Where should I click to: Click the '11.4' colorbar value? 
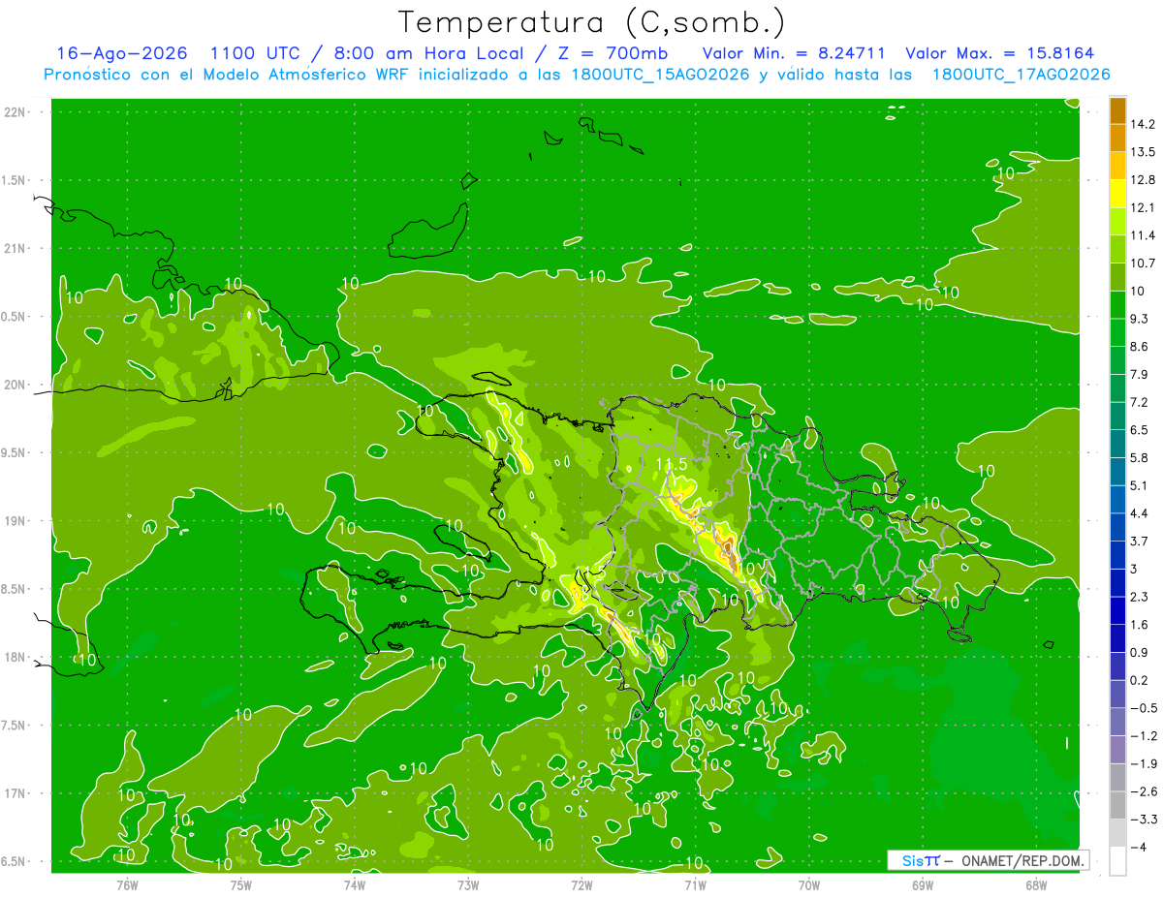tap(1143, 235)
